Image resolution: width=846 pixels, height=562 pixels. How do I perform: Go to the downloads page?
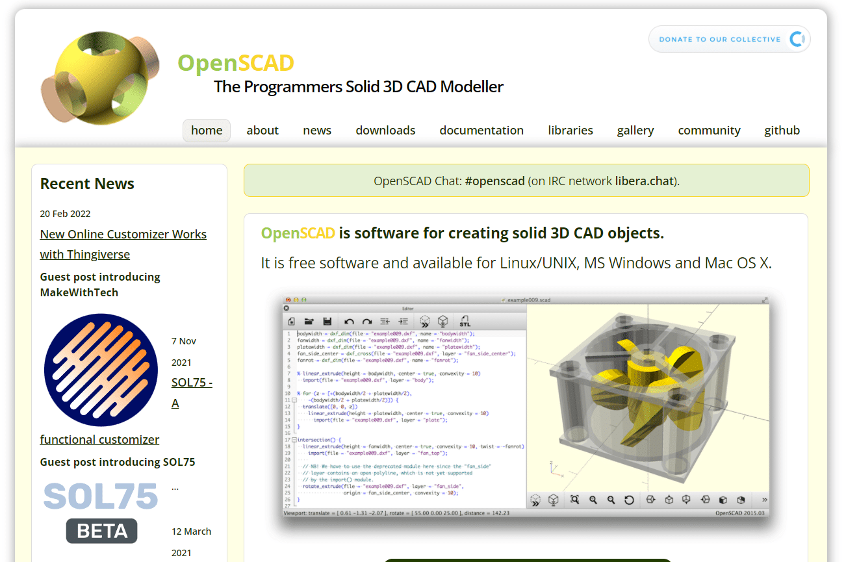pos(385,130)
